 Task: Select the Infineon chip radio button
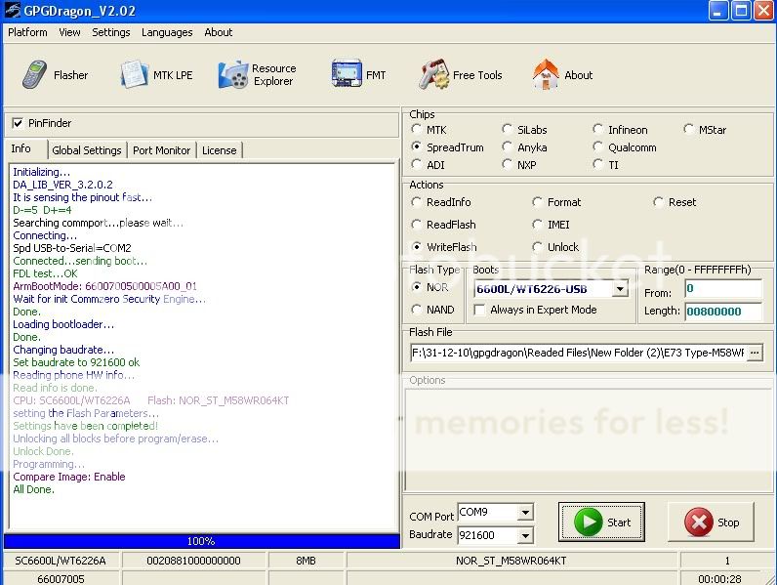click(x=598, y=129)
